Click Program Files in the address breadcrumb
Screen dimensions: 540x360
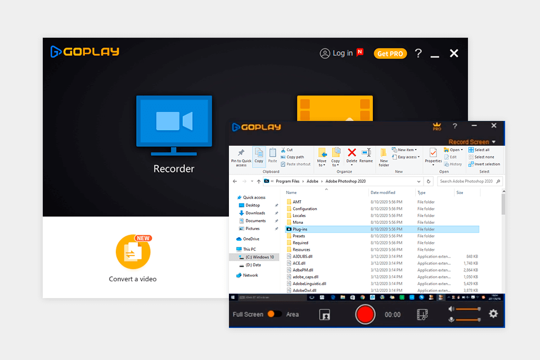(287, 181)
